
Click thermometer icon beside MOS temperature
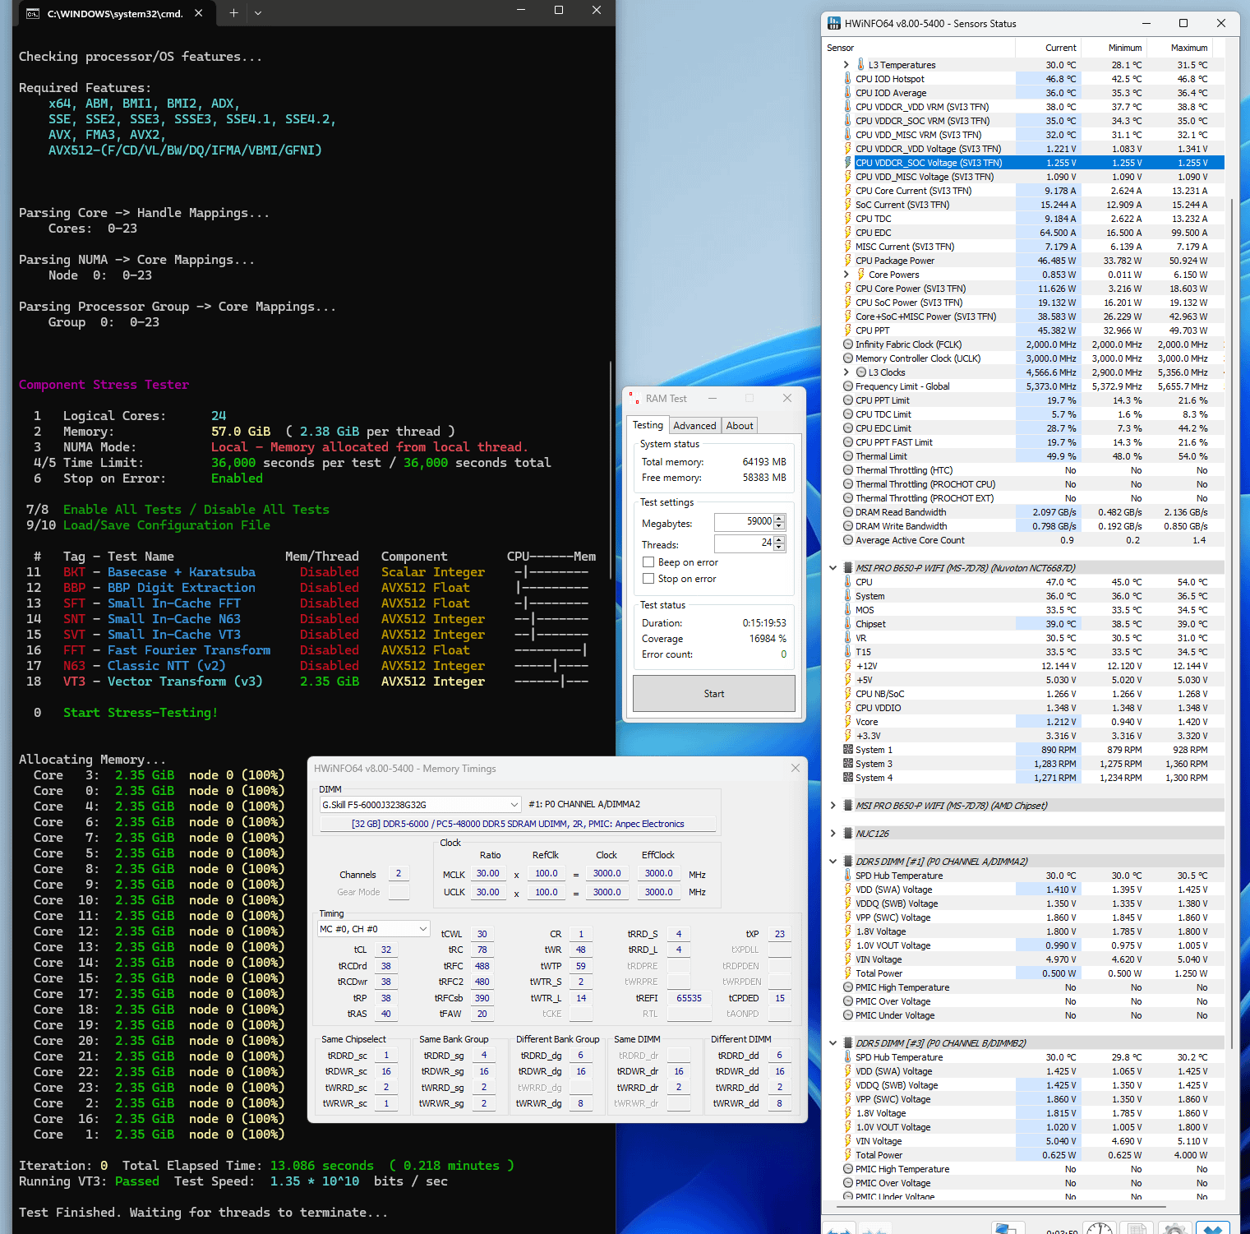pyautogui.click(x=847, y=610)
